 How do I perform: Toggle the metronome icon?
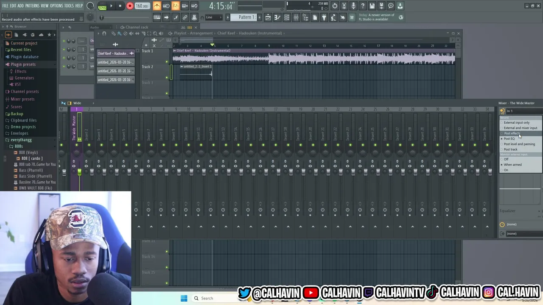pyautogui.click(x=157, y=6)
